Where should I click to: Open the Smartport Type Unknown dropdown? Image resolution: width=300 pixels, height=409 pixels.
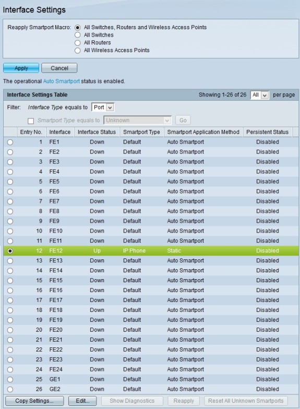point(137,120)
